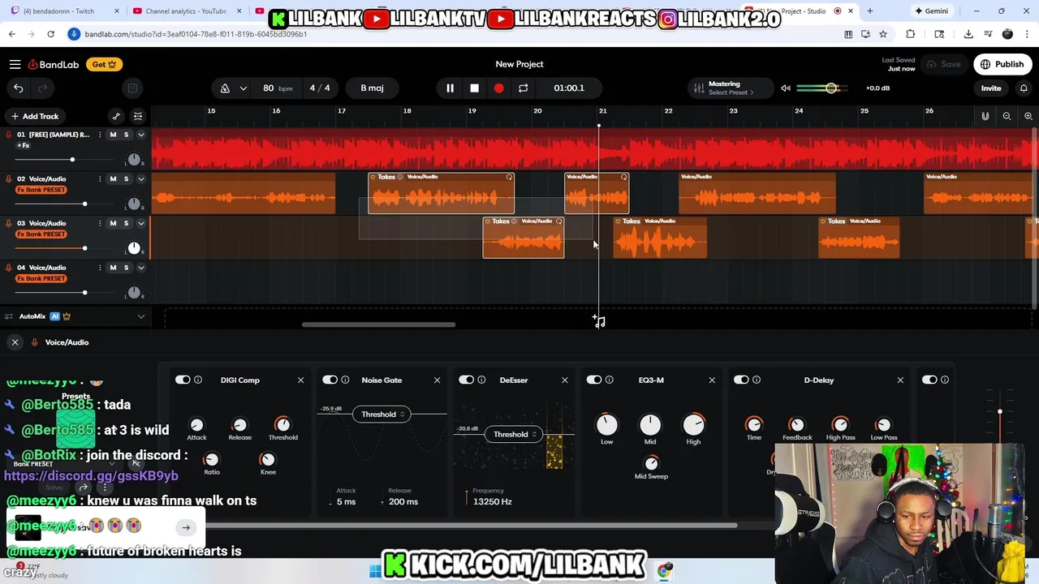Stop playback with the stop button
Image resolution: width=1039 pixels, height=584 pixels.
click(x=474, y=88)
